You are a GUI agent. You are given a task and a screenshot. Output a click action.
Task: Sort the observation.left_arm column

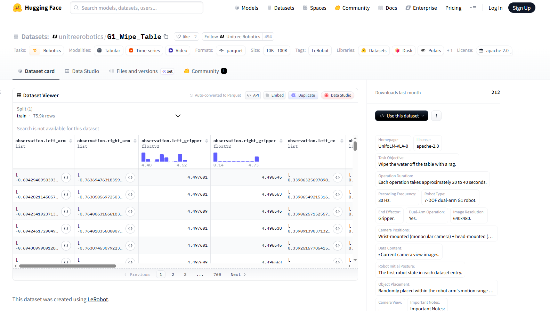pos(71,141)
